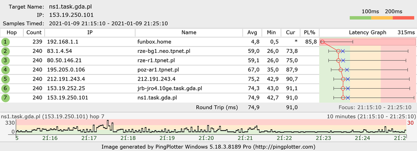This screenshot has width=417, height=151.
Task: Click the Hop column header
Action: pyautogui.click(x=12, y=32)
